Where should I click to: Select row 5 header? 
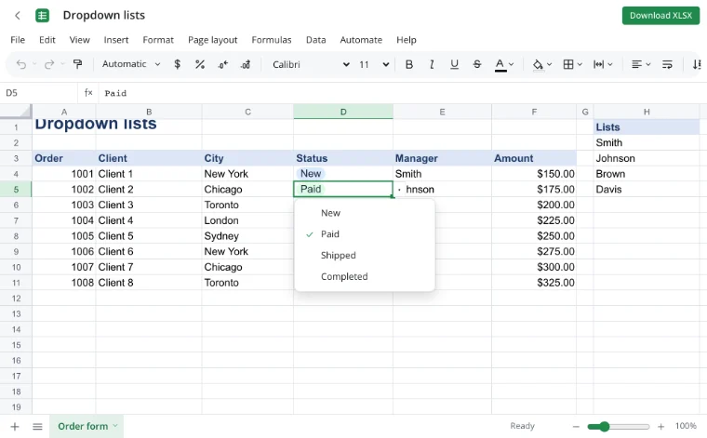click(16, 190)
